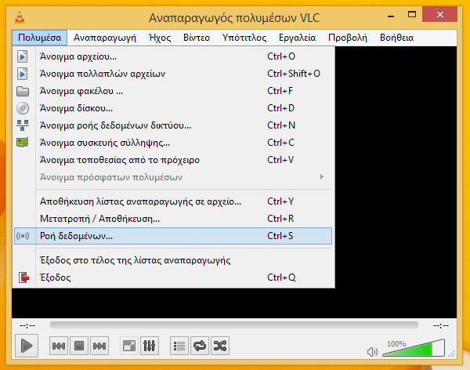Click the window resize grip in corner
This screenshot has width=470, height=370.
(x=451, y=354)
